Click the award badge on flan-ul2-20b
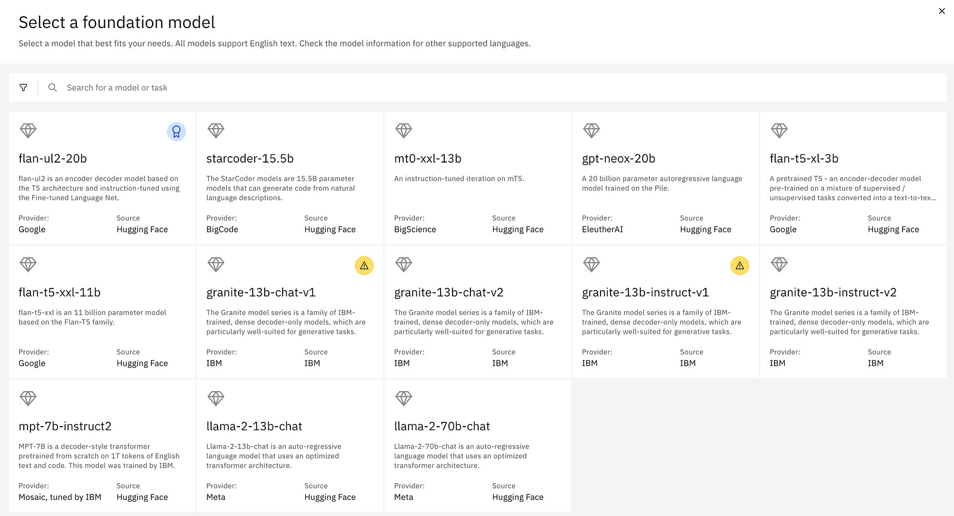This screenshot has height=516, width=954. click(176, 132)
